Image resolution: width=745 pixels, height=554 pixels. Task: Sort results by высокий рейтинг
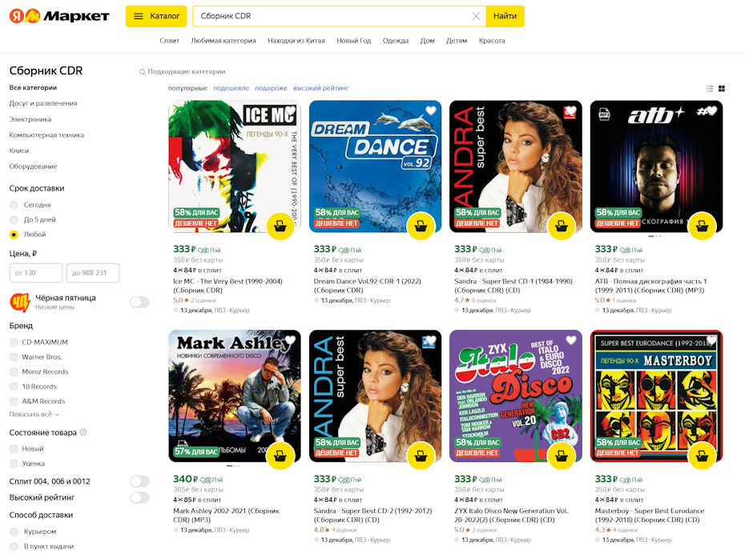point(320,88)
